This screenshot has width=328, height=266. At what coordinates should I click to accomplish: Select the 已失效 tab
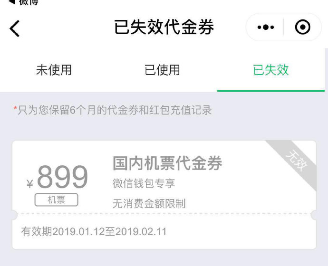tap(270, 70)
